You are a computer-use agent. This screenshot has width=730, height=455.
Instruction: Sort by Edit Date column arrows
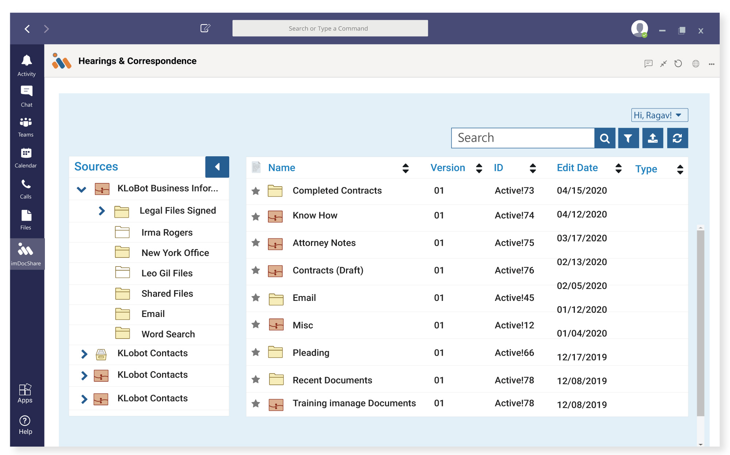coord(618,168)
